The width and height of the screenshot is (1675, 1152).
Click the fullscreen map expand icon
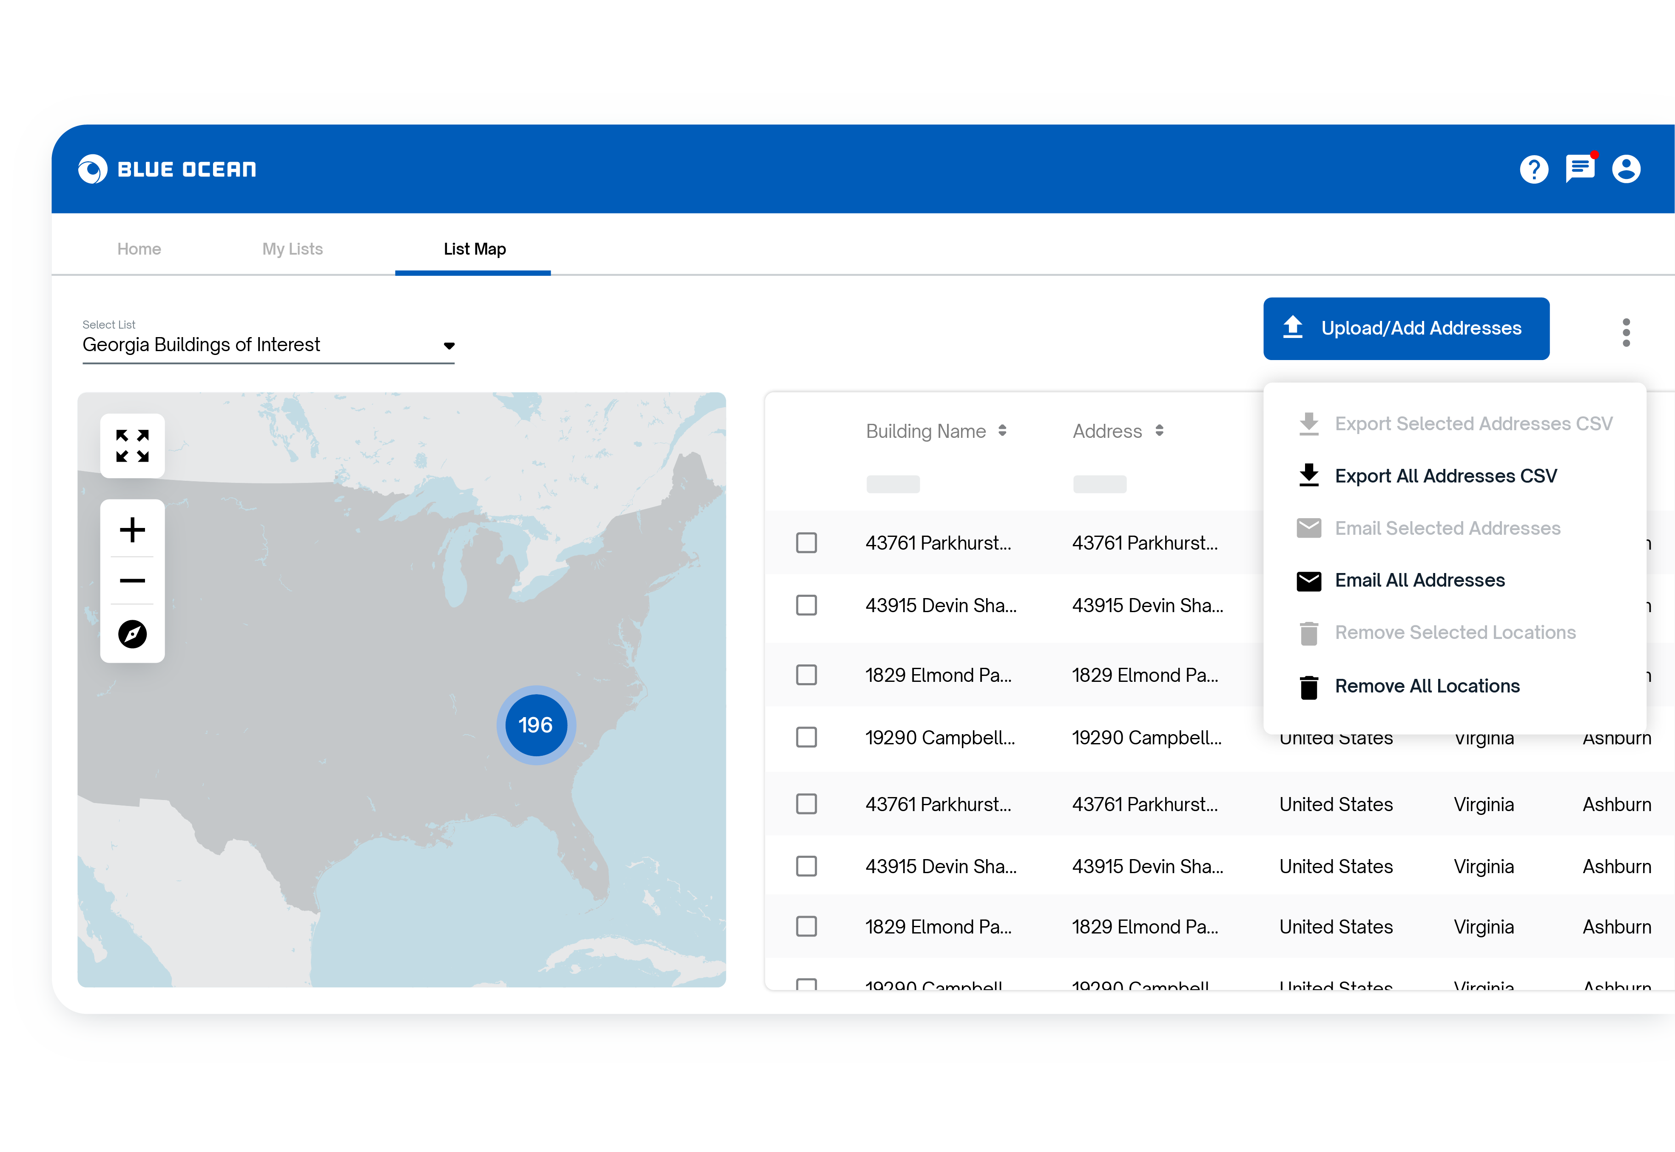click(x=132, y=446)
